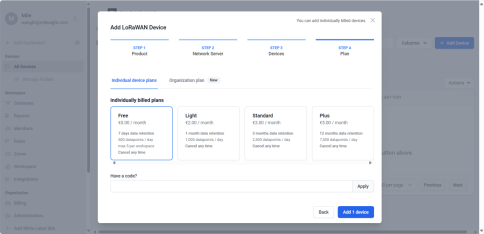Screen dimensions: 484x234
Task: Click the Members people icon
Action: click(8, 128)
